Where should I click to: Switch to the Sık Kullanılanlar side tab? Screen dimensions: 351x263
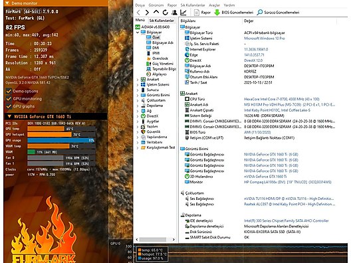click(x=162, y=21)
